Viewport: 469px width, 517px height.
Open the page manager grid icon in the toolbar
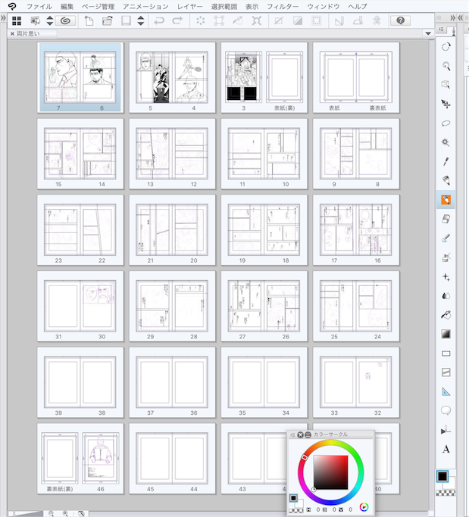pyautogui.click(x=17, y=20)
